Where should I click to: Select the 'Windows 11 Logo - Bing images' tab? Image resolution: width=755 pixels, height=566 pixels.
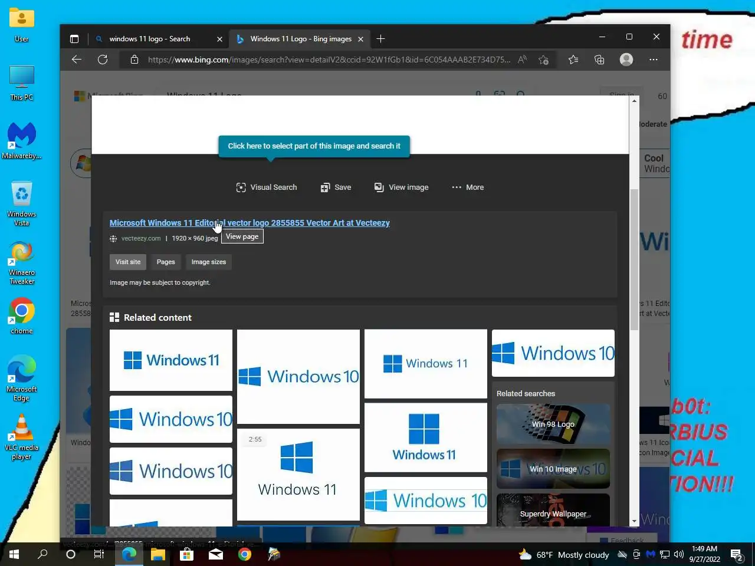[x=301, y=39]
